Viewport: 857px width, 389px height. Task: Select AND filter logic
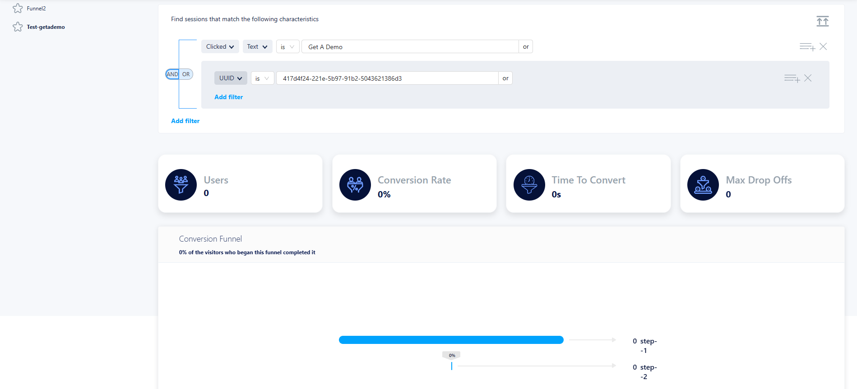coord(172,74)
